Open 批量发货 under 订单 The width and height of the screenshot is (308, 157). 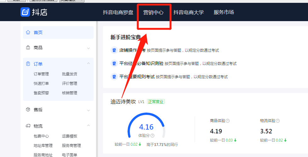pos(70,74)
